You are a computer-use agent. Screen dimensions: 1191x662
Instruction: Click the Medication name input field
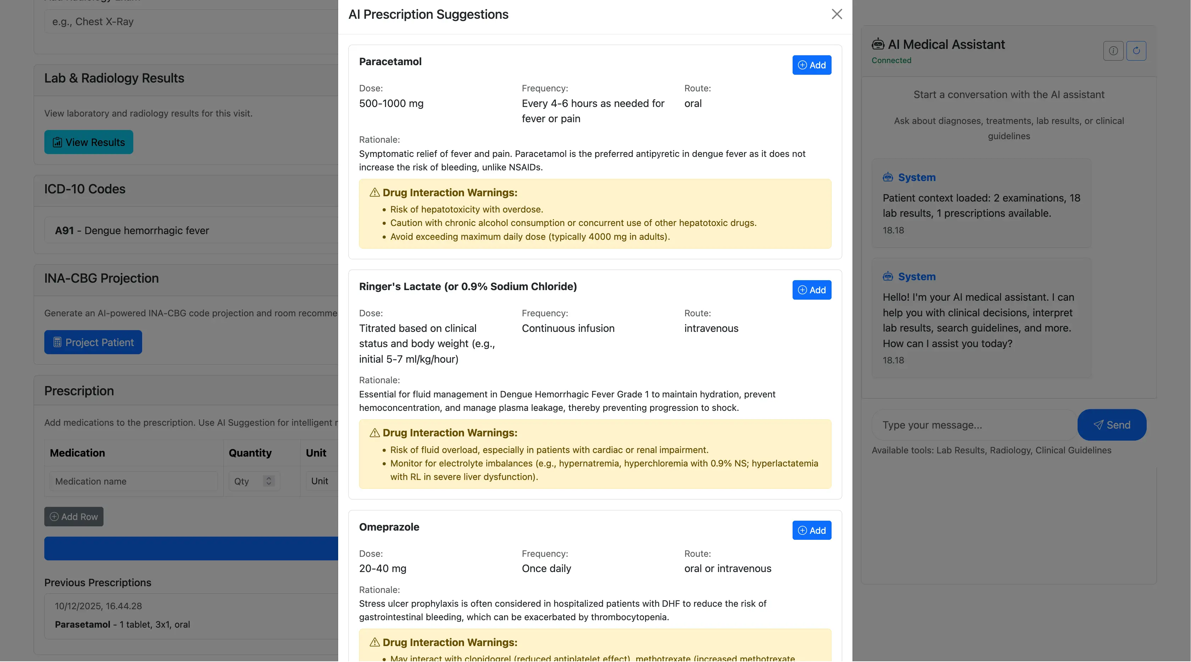(133, 481)
